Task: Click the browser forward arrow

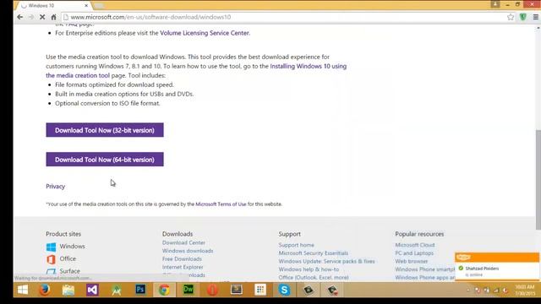Action: coord(31,17)
